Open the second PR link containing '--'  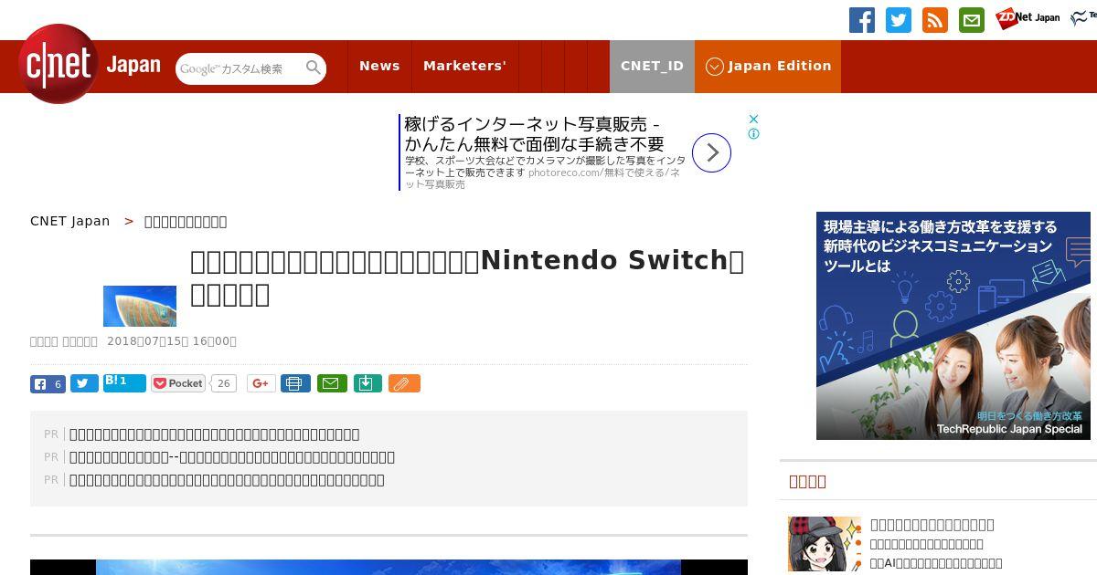coord(232,457)
